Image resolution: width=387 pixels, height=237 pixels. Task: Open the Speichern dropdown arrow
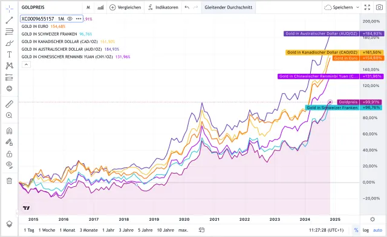pos(357,7)
